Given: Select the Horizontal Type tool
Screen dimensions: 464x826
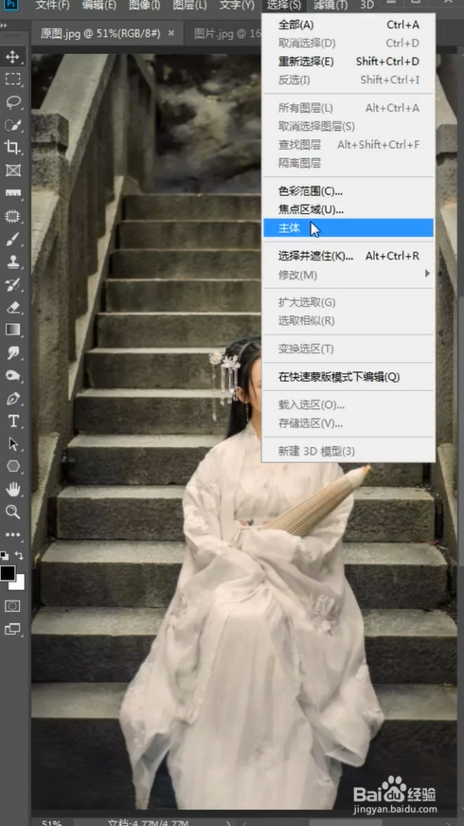Looking at the screenshot, I should (x=12, y=421).
